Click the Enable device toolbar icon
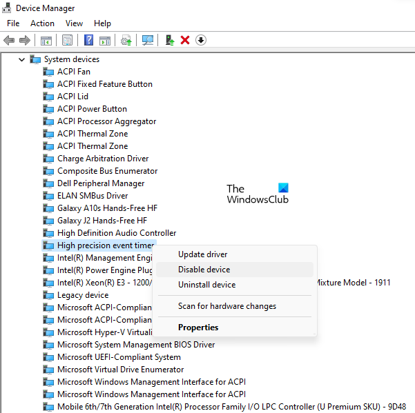415x413 pixels. click(169, 41)
